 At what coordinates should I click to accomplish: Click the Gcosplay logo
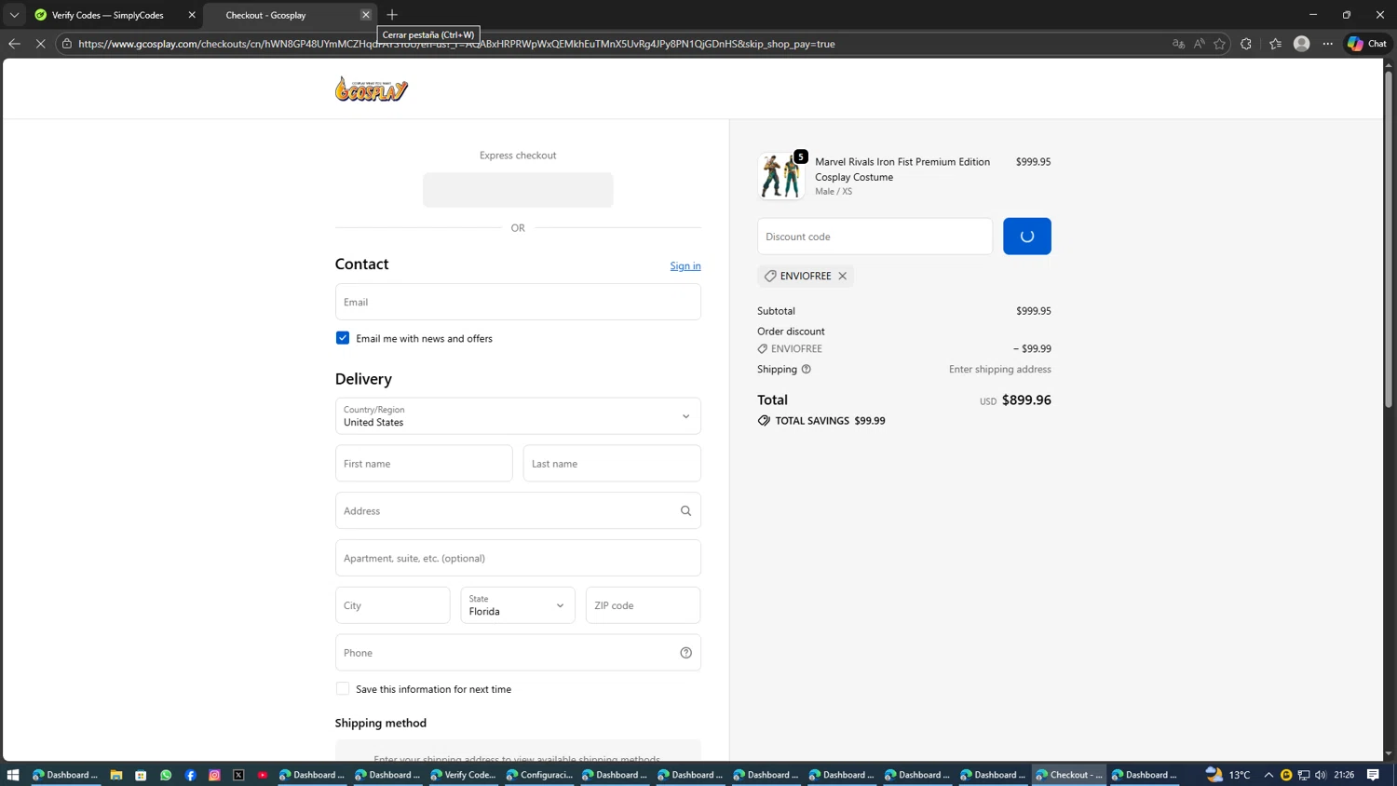pos(372,89)
